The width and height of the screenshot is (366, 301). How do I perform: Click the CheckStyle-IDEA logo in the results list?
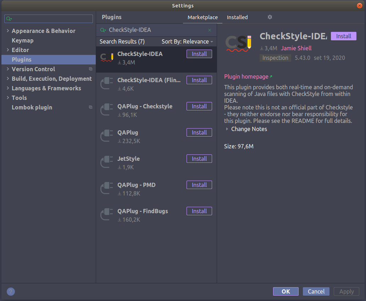pyautogui.click(x=107, y=57)
